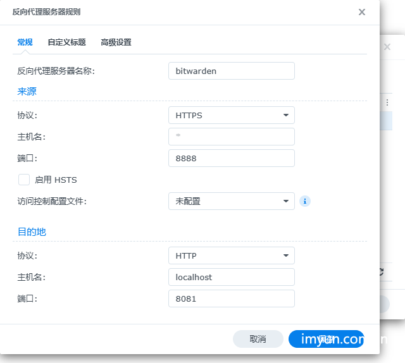This screenshot has width=405, height=363.
Task: Edit the destination port field 8081
Action: click(232, 298)
